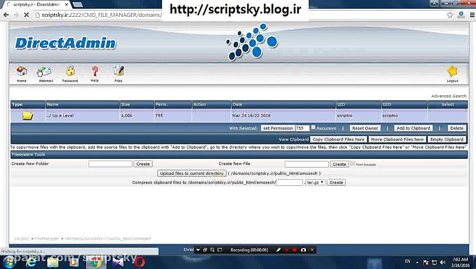Switch to the scriptsky.ir DirectAdmin browser tab
This screenshot has height=269, width=476.
[x=37, y=4]
